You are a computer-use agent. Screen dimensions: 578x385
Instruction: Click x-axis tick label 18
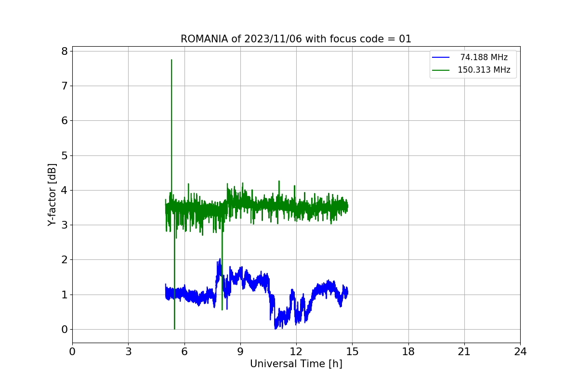408,352
